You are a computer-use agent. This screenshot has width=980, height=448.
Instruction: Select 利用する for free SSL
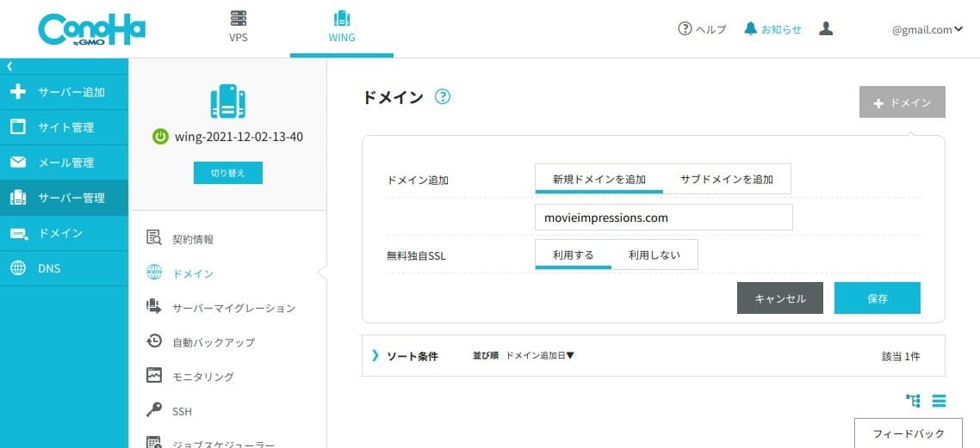coord(574,255)
